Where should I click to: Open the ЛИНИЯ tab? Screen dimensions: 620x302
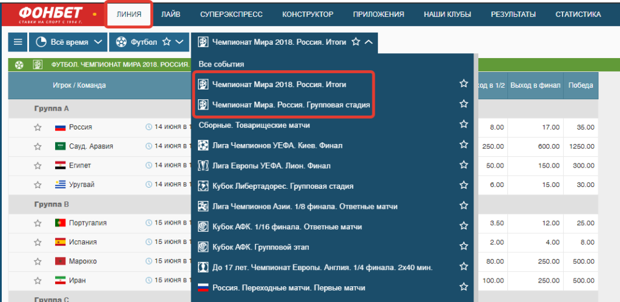pyautogui.click(x=129, y=15)
